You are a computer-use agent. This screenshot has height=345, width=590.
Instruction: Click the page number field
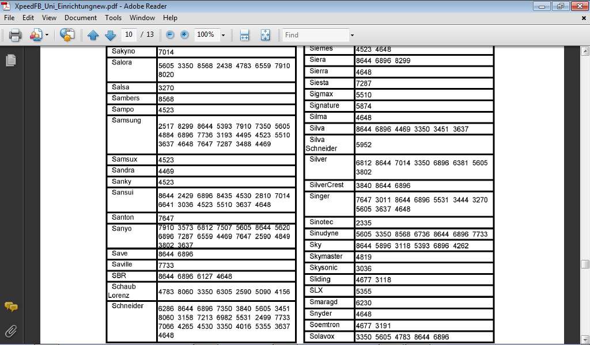pos(128,34)
